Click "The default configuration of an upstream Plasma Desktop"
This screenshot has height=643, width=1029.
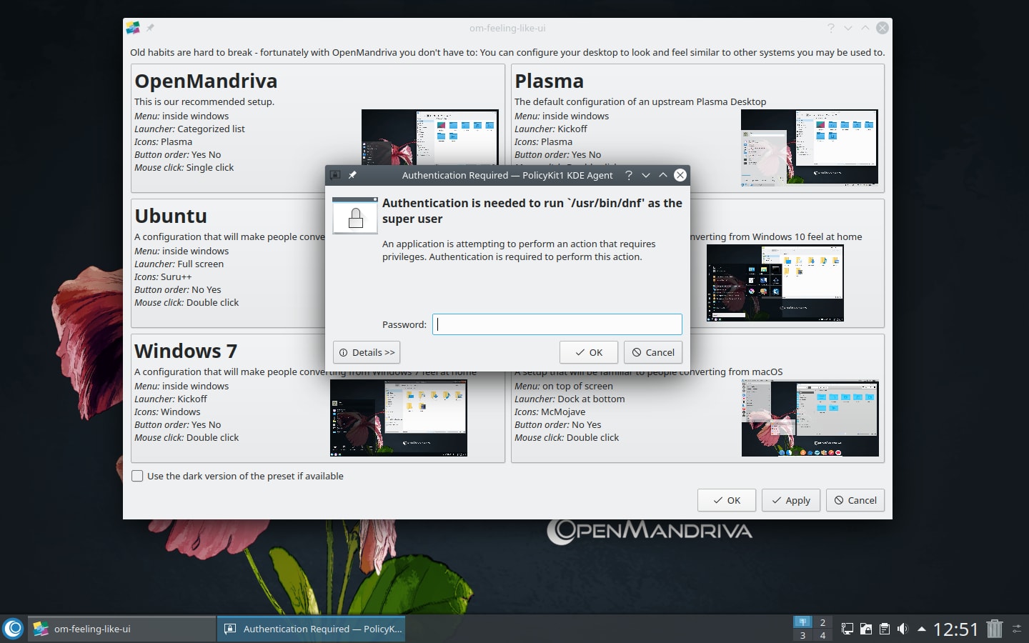(640, 101)
